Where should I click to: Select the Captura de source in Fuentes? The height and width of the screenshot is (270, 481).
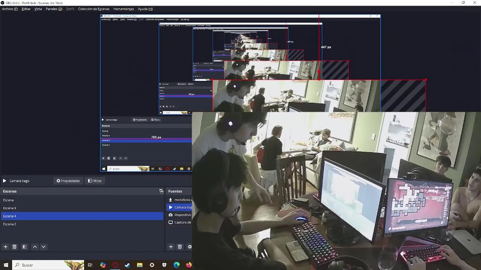179,222
